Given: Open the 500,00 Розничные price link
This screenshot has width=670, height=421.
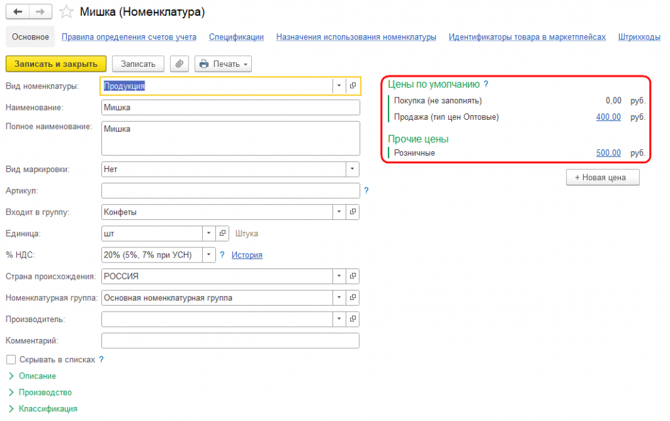Looking at the screenshot, I should tap(608, 153).
